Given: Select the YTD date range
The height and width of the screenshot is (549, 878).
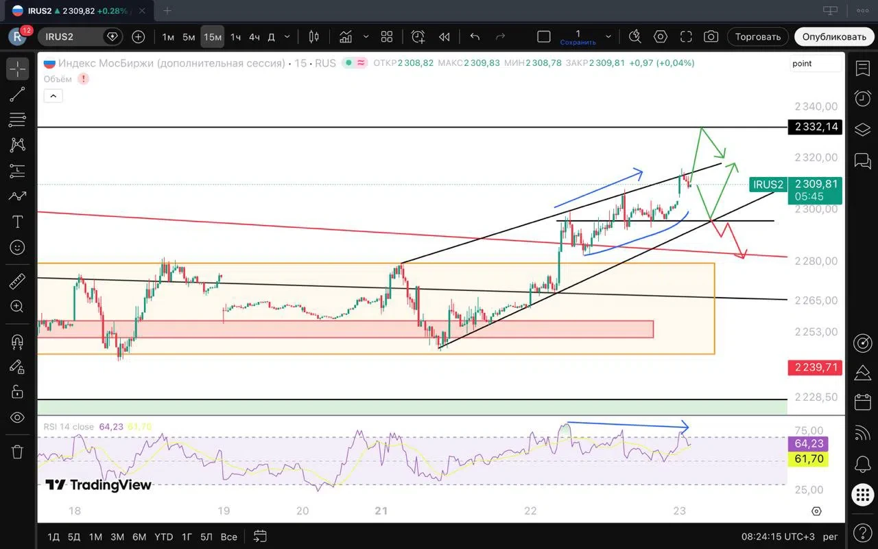Looking at the screenshot, I should tap(163, 537).
